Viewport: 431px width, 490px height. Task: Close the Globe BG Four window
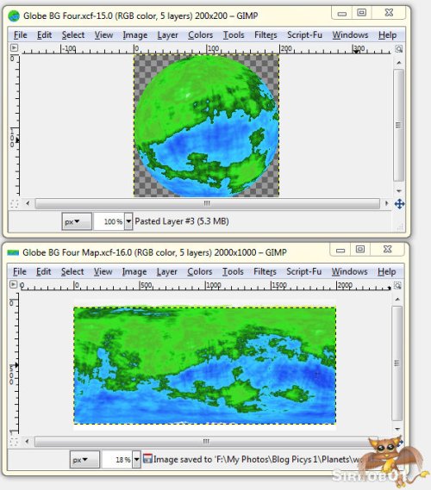[x=389, y=13]
